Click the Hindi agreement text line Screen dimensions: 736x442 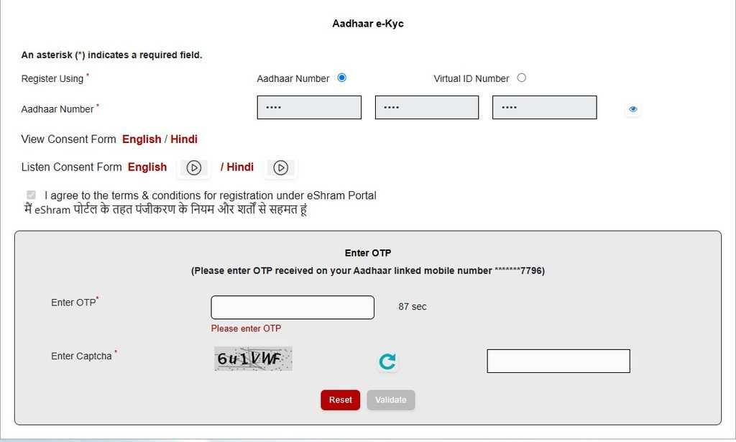point(166,209)
